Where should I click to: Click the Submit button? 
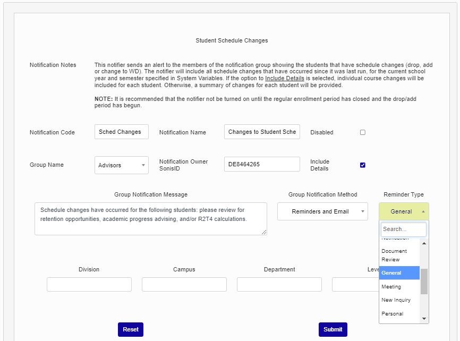tap(333, 329)
